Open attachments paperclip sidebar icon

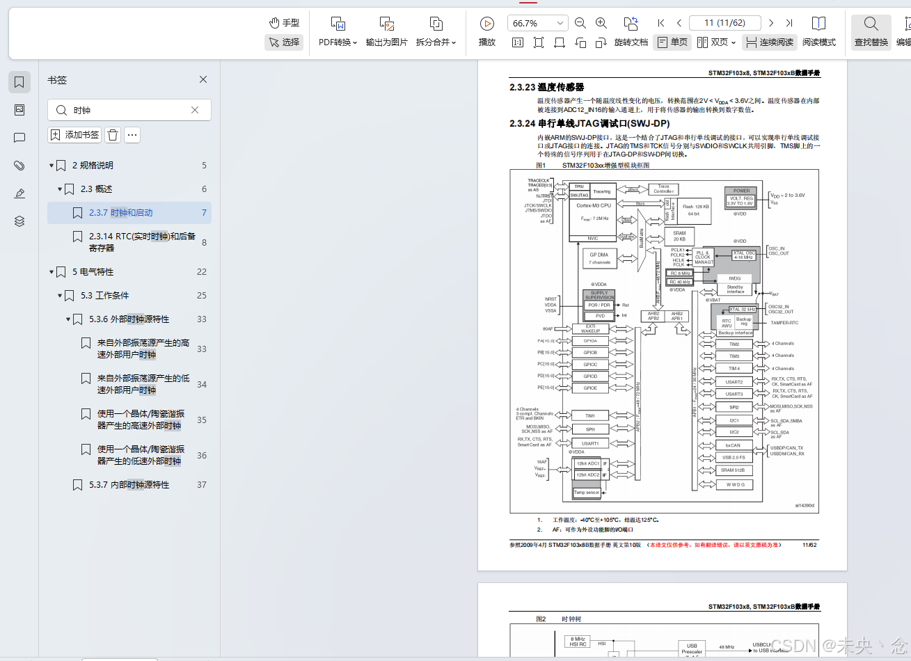[19, 166]
